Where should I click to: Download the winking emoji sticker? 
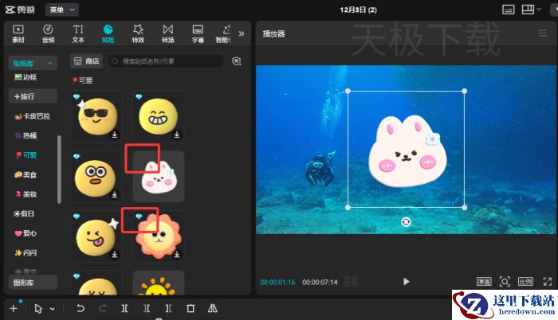pyautogui.click(x=115, y=254)
